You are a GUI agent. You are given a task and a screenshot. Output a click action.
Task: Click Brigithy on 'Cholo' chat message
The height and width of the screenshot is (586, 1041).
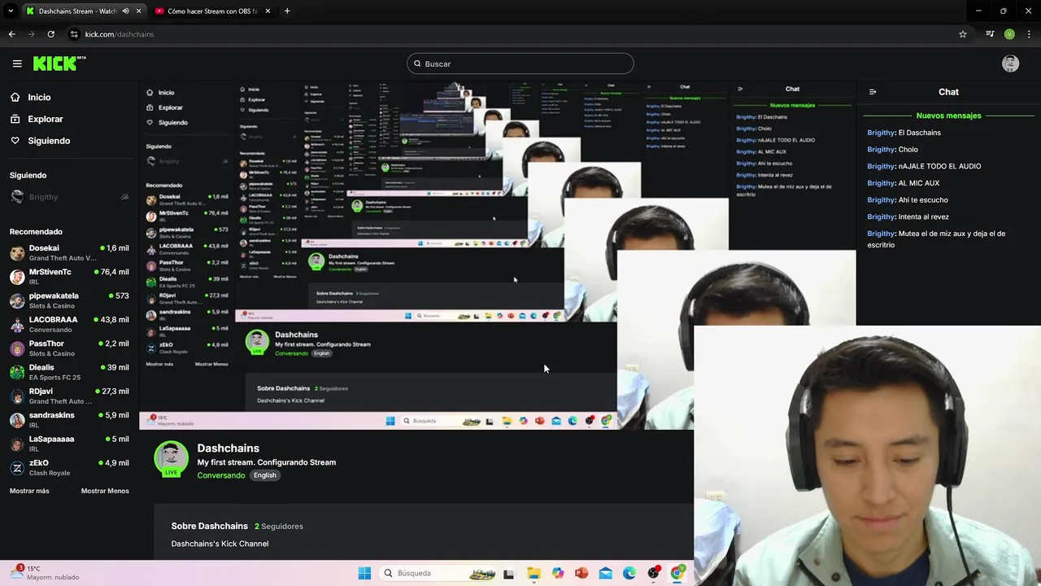click(881, 150)
